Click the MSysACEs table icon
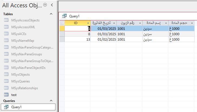197x112 pixels. (6, 34)
